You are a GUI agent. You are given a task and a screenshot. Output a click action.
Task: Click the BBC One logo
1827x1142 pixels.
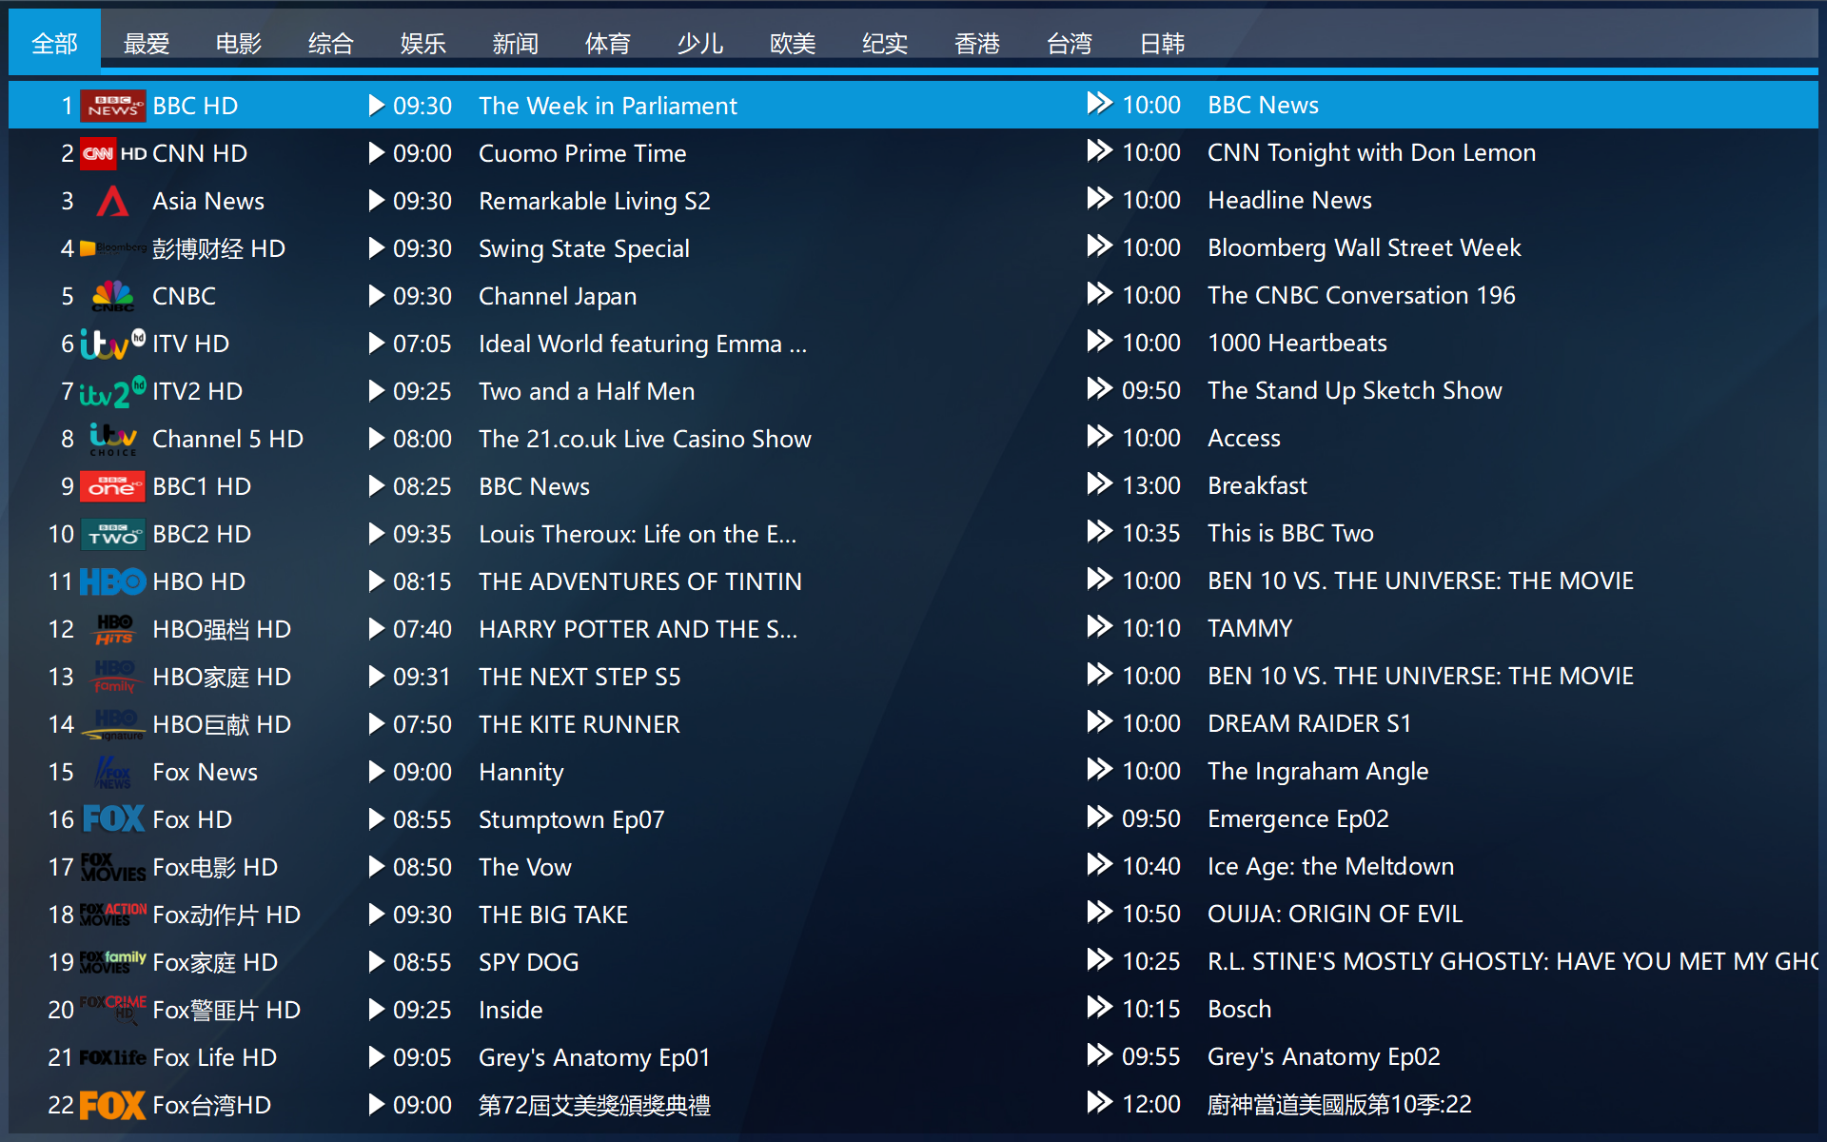click(112, 486)
